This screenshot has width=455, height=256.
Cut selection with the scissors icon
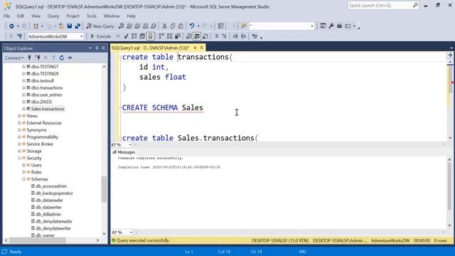[164, 26]
